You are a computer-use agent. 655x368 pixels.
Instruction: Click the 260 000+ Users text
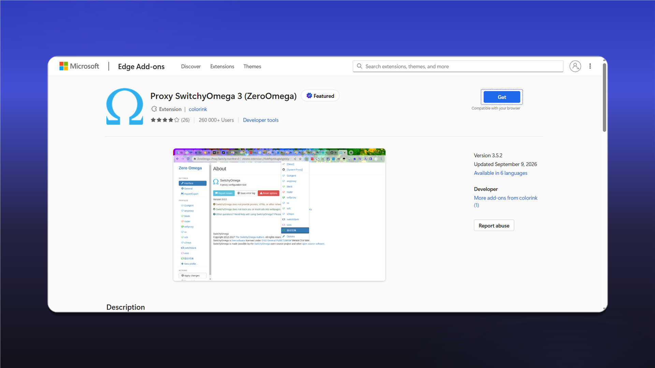point(216,120)
